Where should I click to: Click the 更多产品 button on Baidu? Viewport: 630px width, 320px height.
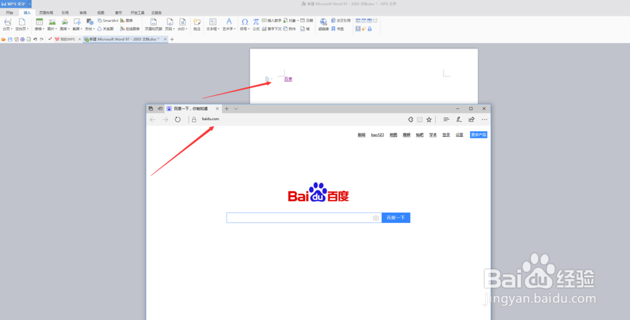(479, 135)
